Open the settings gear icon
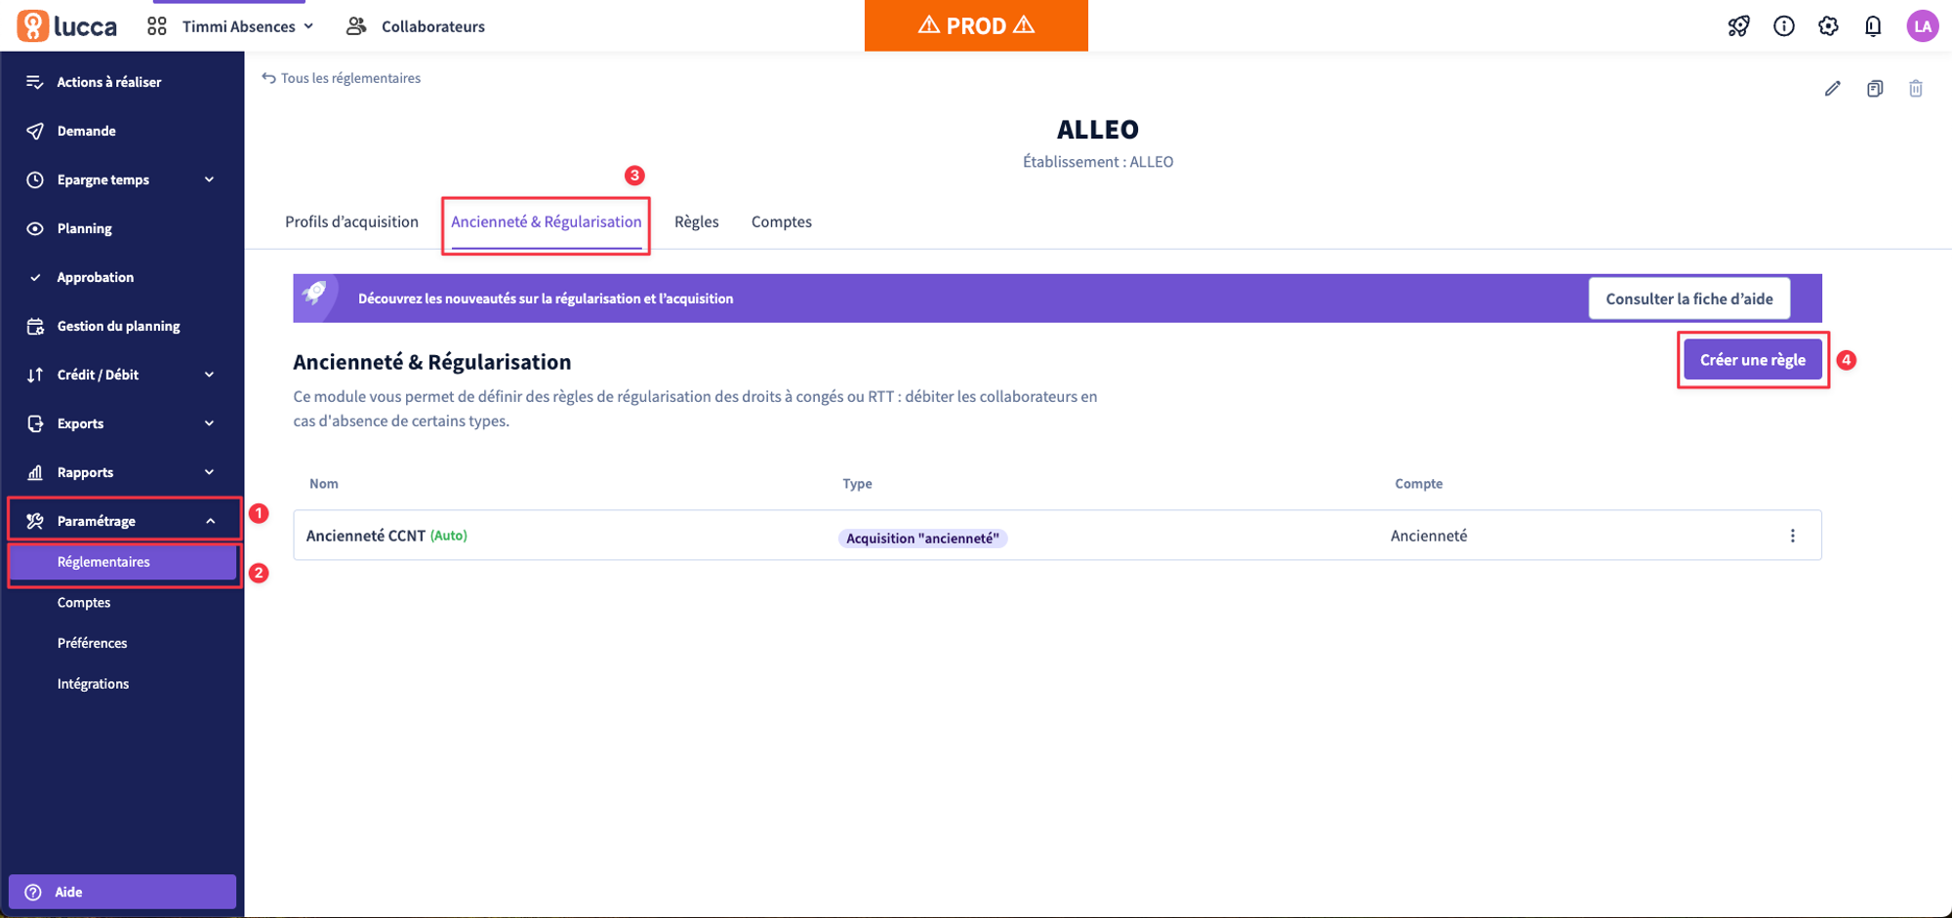Screen dimensions: 1952x918 [1828, 26]
